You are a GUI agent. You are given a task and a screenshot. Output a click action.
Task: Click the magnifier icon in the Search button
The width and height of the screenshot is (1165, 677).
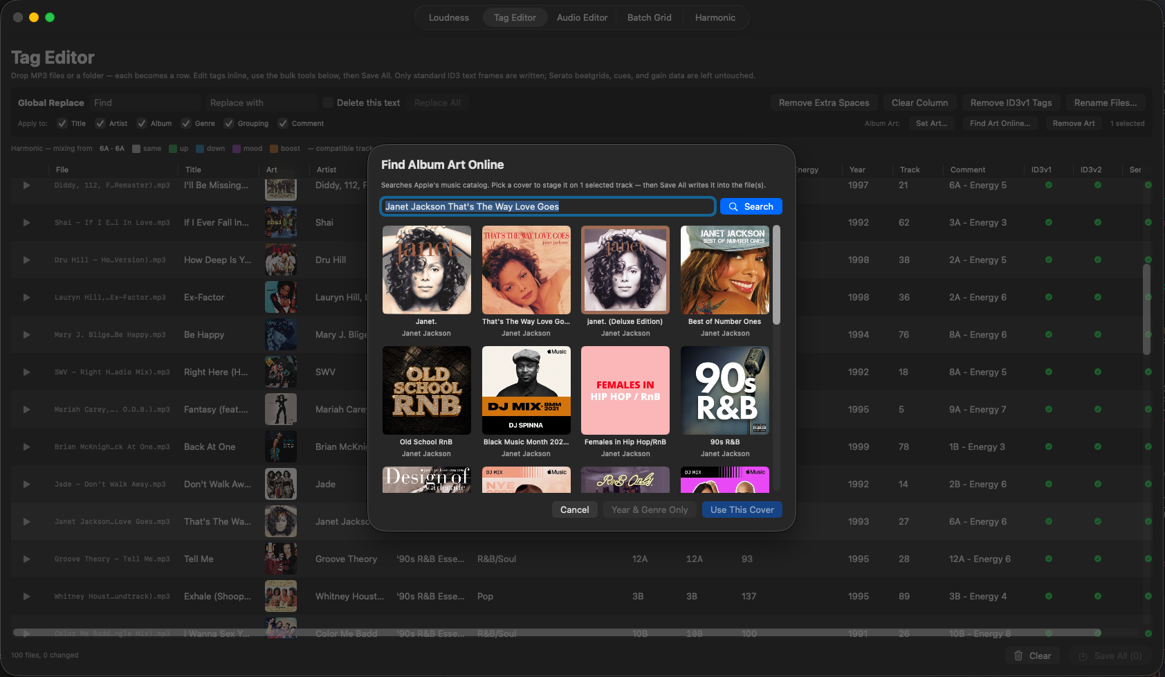(x=733, y=207)
